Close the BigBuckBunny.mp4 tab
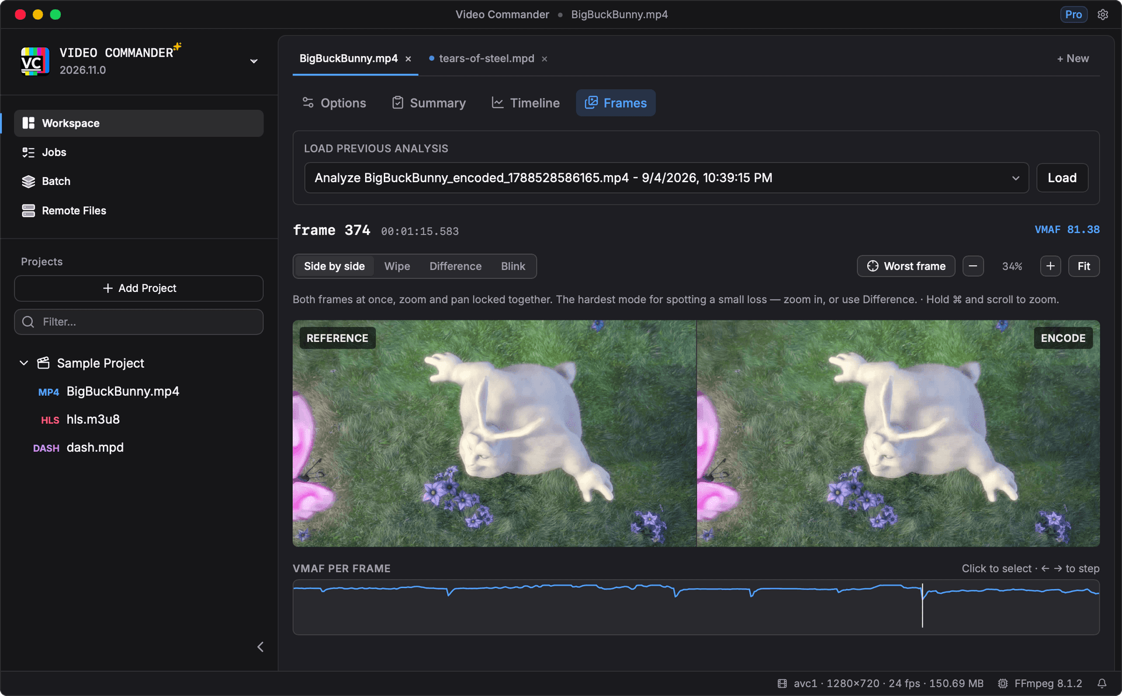The height and width of the screenshot is (696, 1122). (x=408, y=59)
